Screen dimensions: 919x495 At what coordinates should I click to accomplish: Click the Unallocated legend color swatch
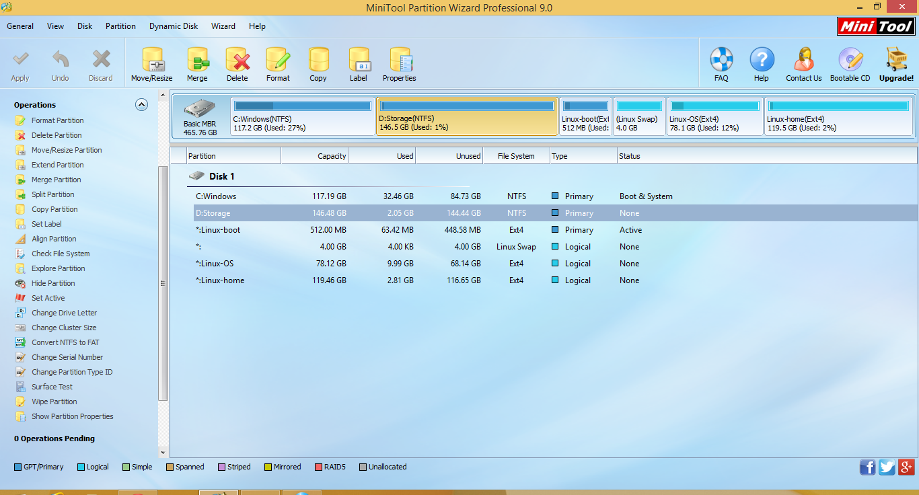coord(363,467)
